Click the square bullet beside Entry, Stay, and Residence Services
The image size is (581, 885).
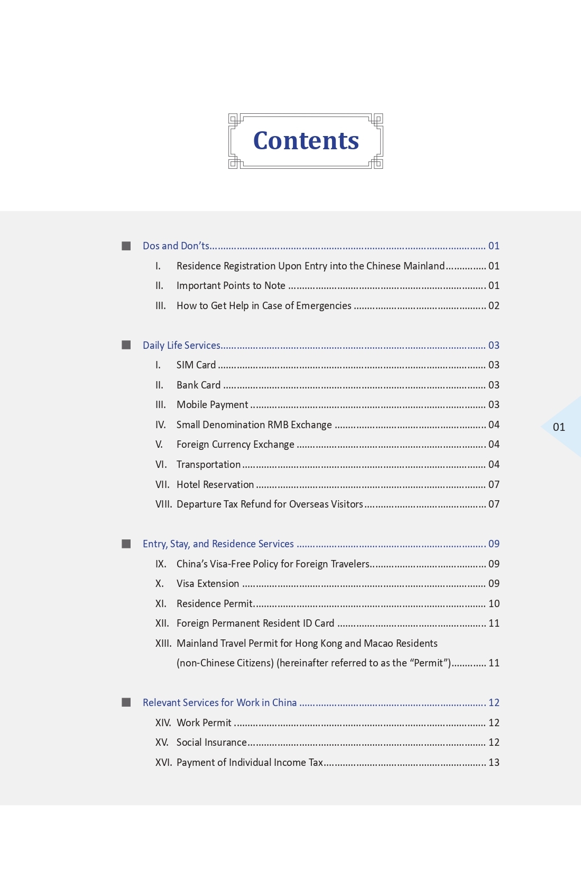(126, 544)
